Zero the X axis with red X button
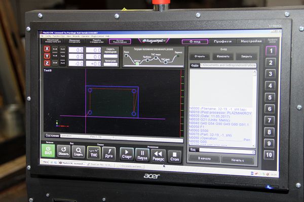The image size is (304, 202). tap(47, 49)
